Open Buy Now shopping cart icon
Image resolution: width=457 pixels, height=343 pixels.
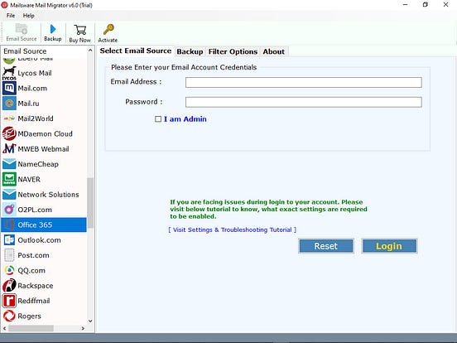(x=79, y=30)
